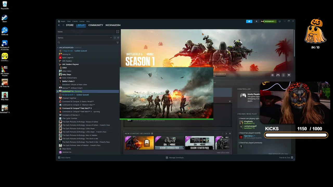This screenshot has width=333, height=187.
Task: Open Season 1 Starter Pack thumbnail
Action: (200, 143)
